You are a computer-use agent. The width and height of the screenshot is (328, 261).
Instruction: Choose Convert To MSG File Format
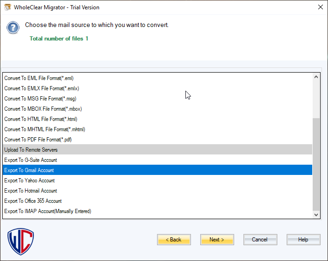(x=40, y=99)
